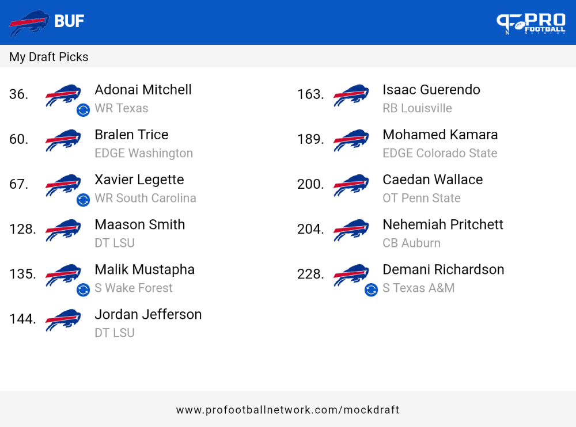This screenshot has width=576, height=427.
Task: Click the trade icon beside Adonai Mitchell
Action: tap(83, 110)
